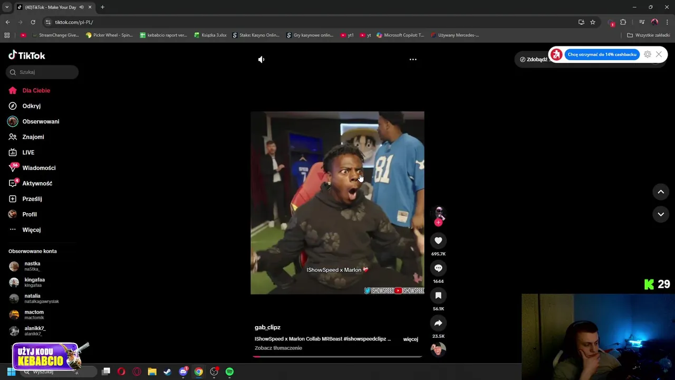
Task: Click the TikTok logo
Action: coord(27,55)
